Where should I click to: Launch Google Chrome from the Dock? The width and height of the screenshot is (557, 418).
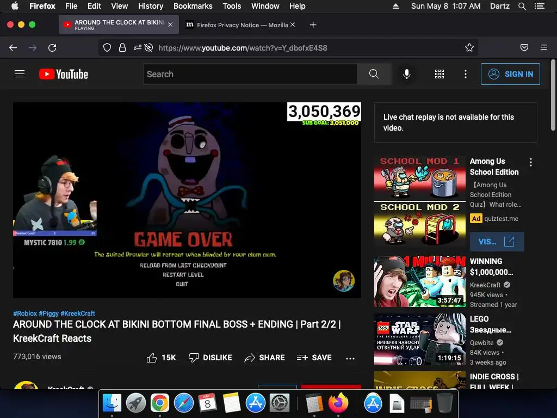(x=159, y=403)
